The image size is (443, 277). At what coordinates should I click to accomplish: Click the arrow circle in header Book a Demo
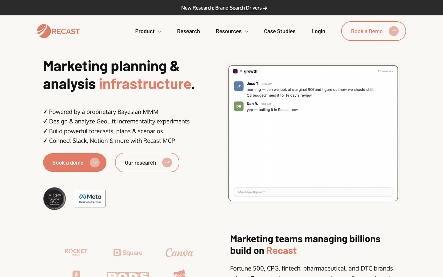pos(394,31)
